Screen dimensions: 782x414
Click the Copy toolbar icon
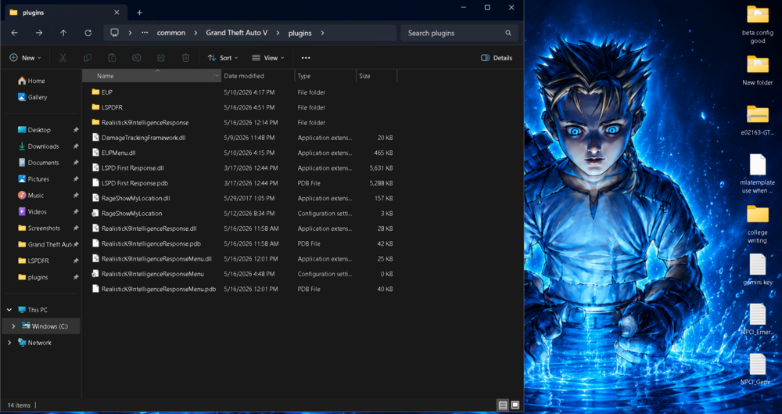[x=88, y=58]
